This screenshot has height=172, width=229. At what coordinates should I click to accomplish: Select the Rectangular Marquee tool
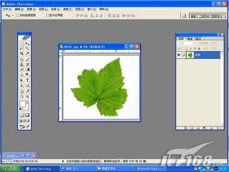pyautogui.click(x=22, y=43)
